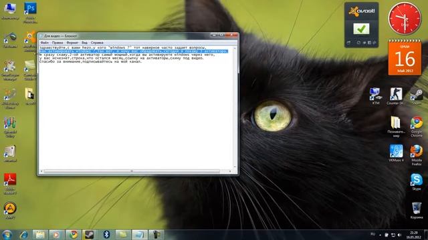Click Notepad's horizontal scrollbar thumb
This screenshot has width=428, height=240.
pyautogui.click(x=132, y=171)
